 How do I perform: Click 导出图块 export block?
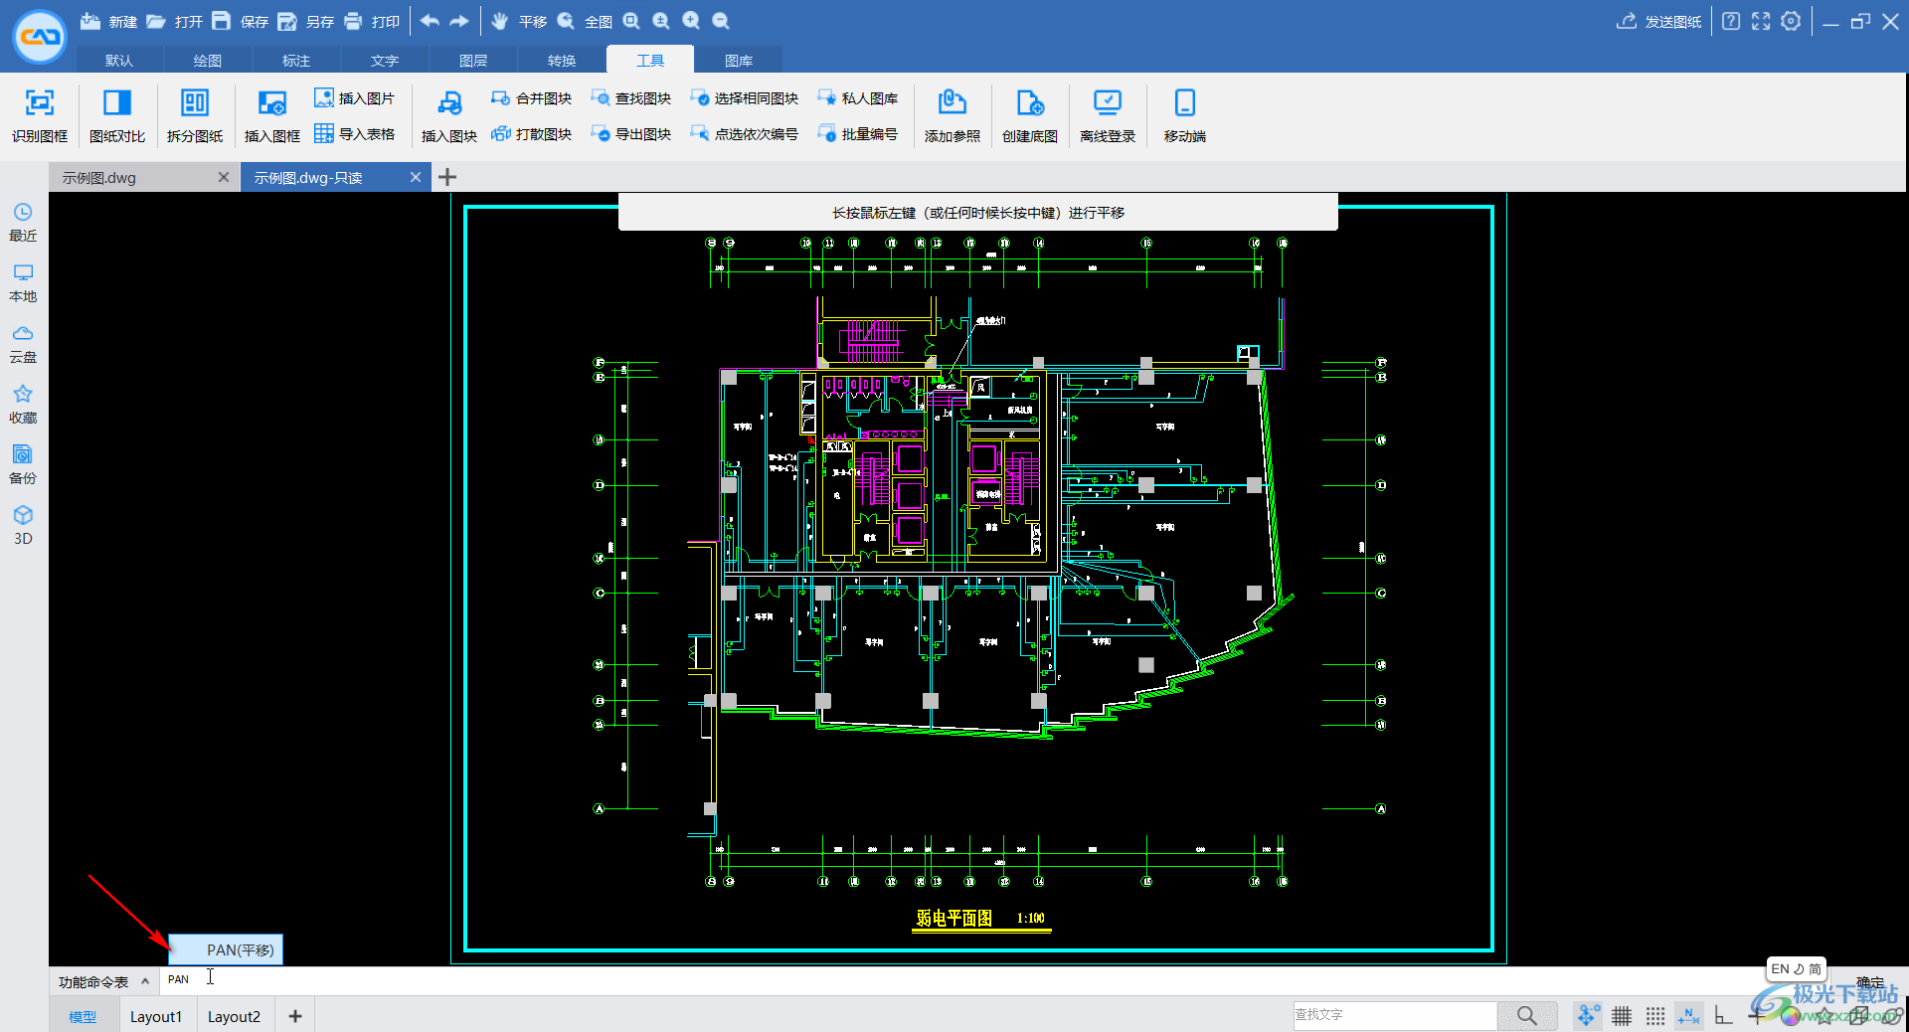coord(631,134)
